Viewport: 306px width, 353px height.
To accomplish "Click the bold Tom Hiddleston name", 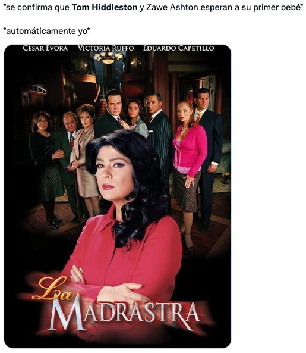I will click(105, 7).
